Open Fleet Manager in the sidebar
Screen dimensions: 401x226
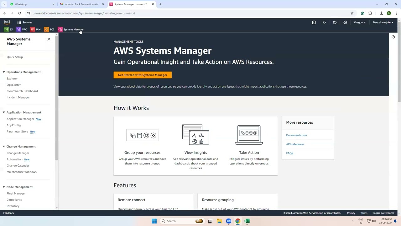(x=16, y=194)
